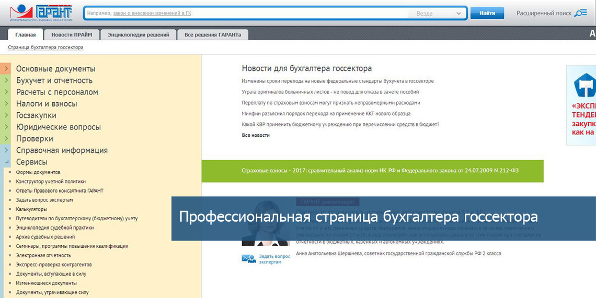This screenshot has width=596, height=298.
Task: Expand the Бухучет и отчетность arrow
Action: click(6, 80)
